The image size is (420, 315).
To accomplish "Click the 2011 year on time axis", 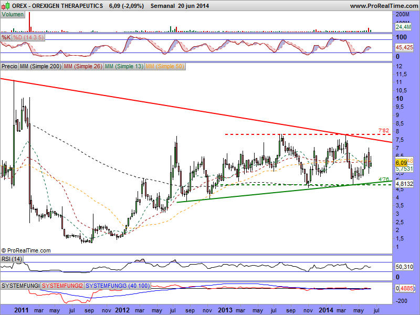I will (21, 310).
